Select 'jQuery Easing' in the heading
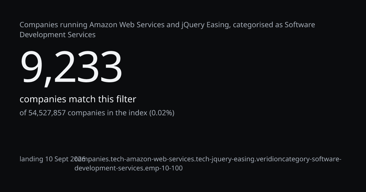 [x=206, y=25]
